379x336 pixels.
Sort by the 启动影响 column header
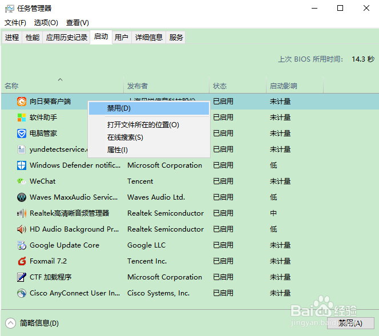click(295, 86)
